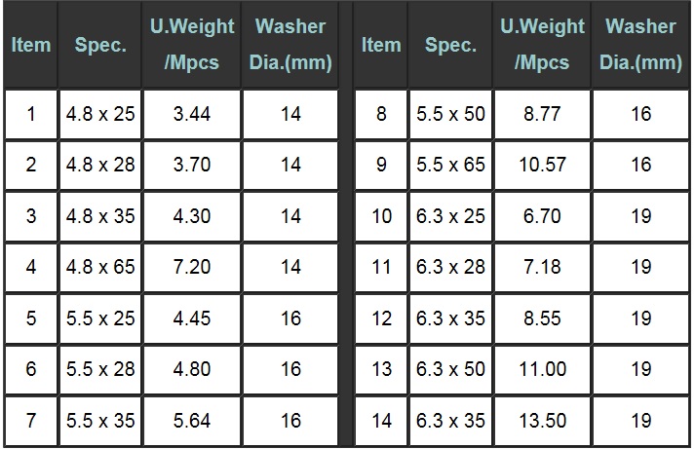Click item number 12 cell

tap(381, 318)
